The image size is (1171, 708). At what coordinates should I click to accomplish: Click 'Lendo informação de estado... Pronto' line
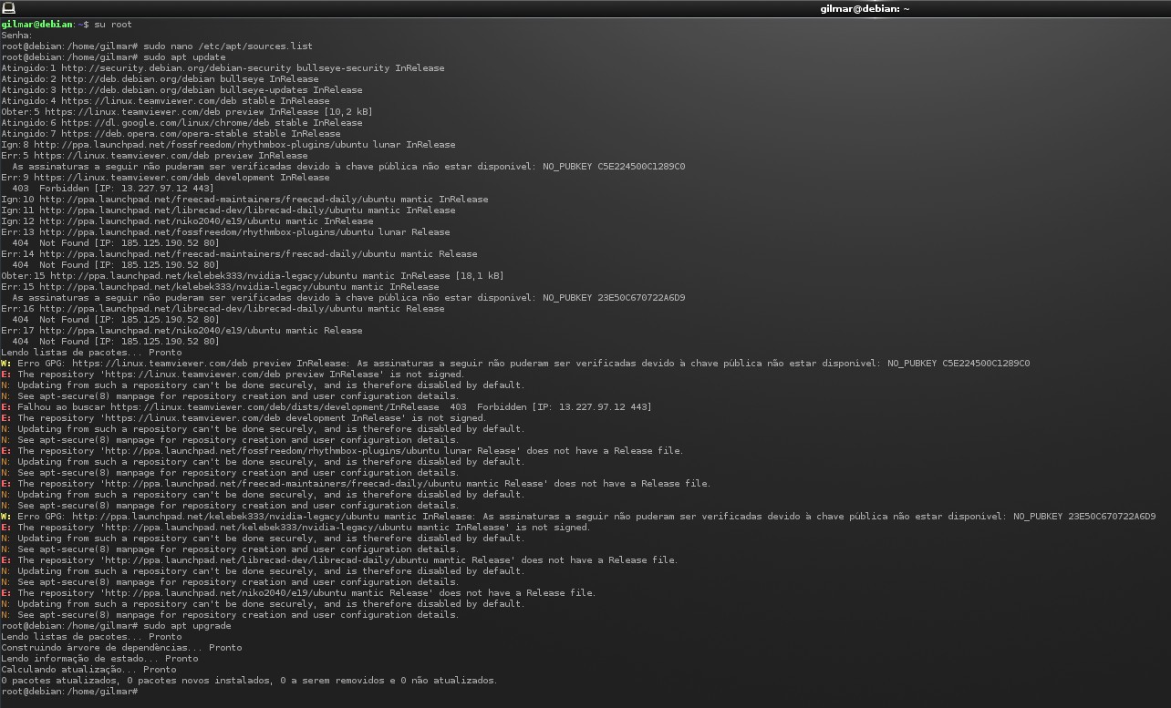coord(99,658)
